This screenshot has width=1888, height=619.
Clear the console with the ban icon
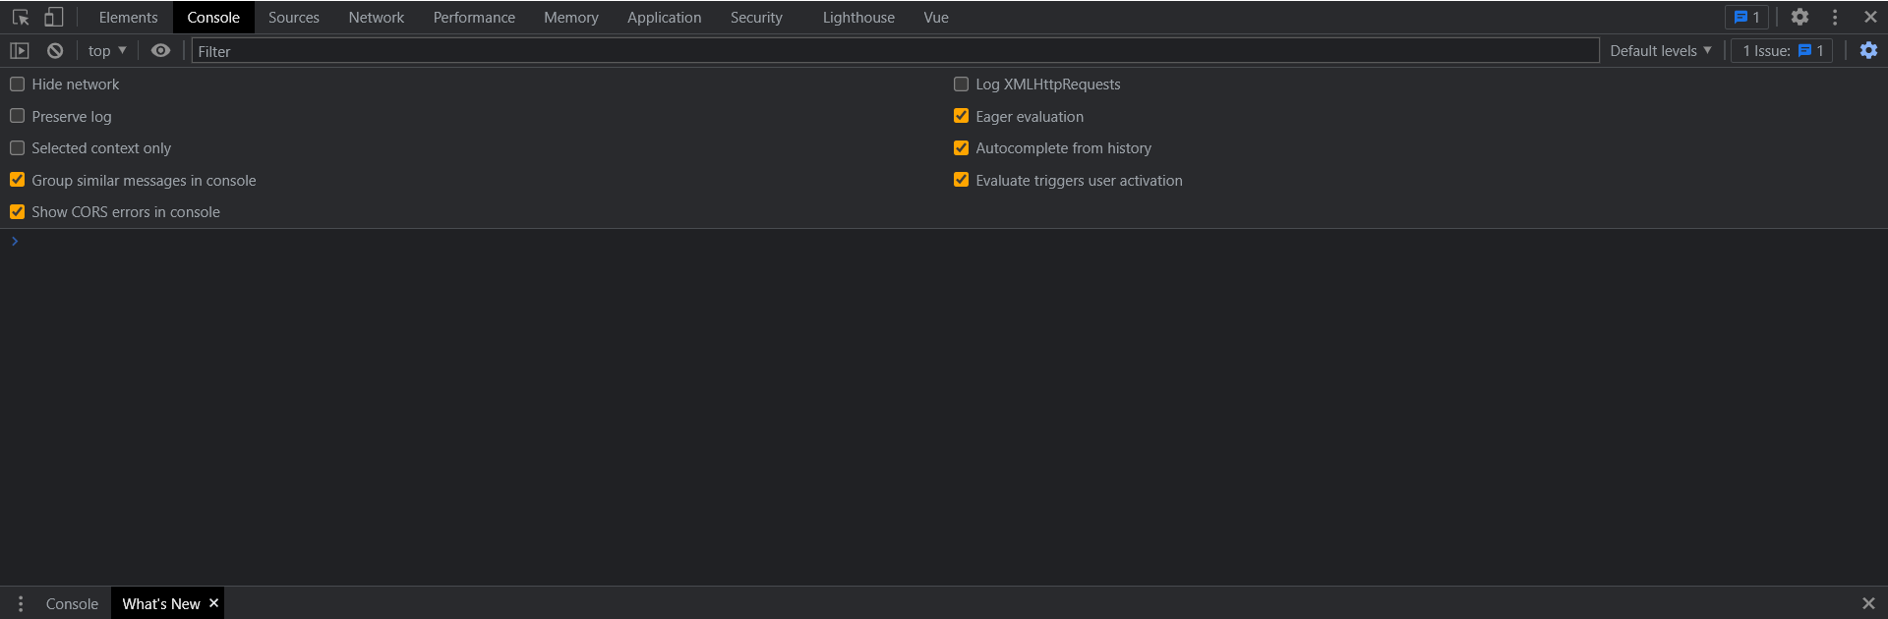55,51
